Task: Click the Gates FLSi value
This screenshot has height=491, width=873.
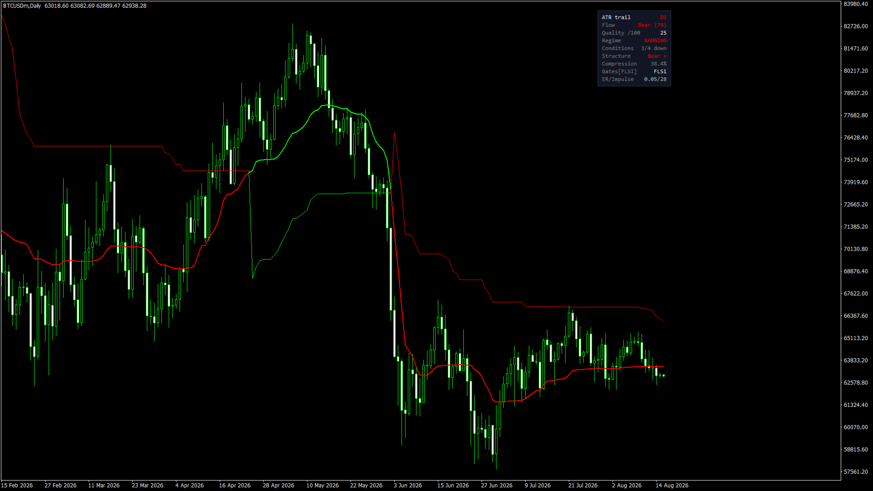Action: tap(660, 71)
